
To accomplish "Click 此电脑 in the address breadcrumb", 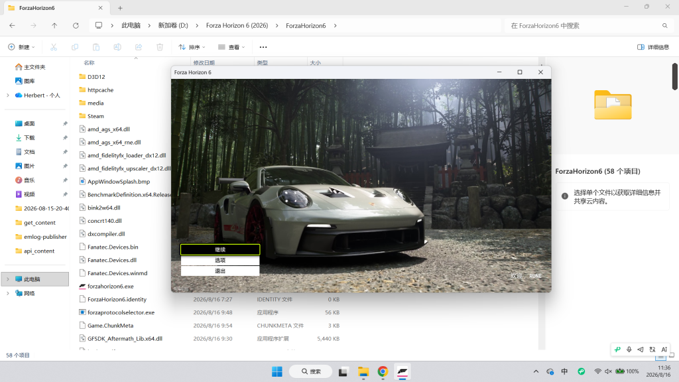I will 131,26.
